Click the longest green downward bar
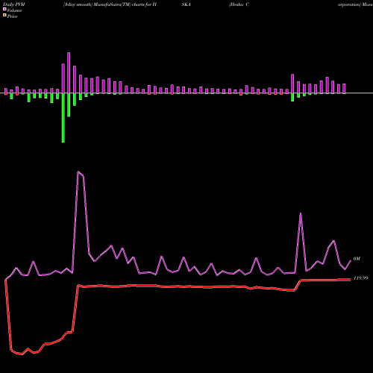373x373 pixels. point(63,118)
